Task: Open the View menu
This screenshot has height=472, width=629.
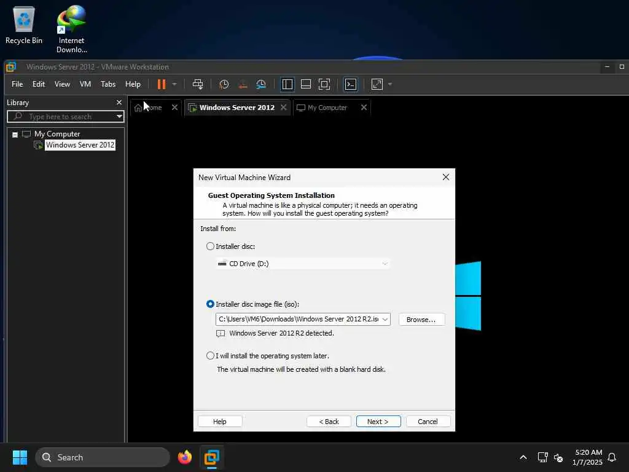Action: tap(62, 84)
